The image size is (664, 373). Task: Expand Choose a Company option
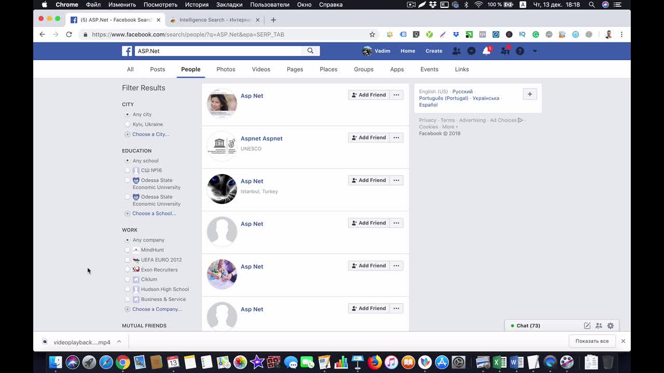tap(154, 309)
